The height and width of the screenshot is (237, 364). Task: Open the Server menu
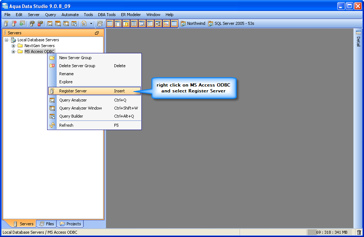tap(34, 15)
